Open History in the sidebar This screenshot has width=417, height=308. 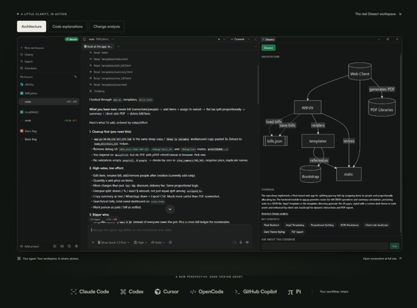27,54
